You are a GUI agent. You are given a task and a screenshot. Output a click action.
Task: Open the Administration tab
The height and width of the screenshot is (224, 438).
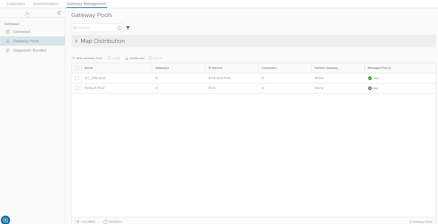tap(46, 4)
